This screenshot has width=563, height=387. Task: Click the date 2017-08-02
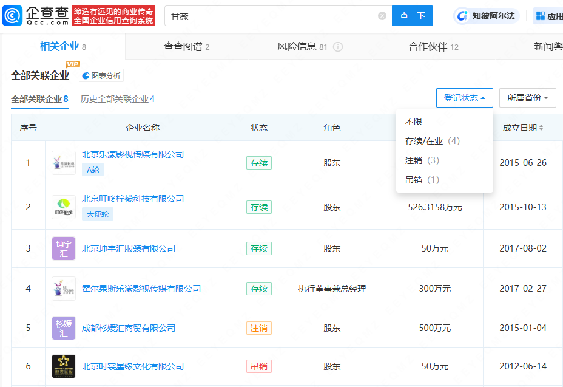pos(523,248)
